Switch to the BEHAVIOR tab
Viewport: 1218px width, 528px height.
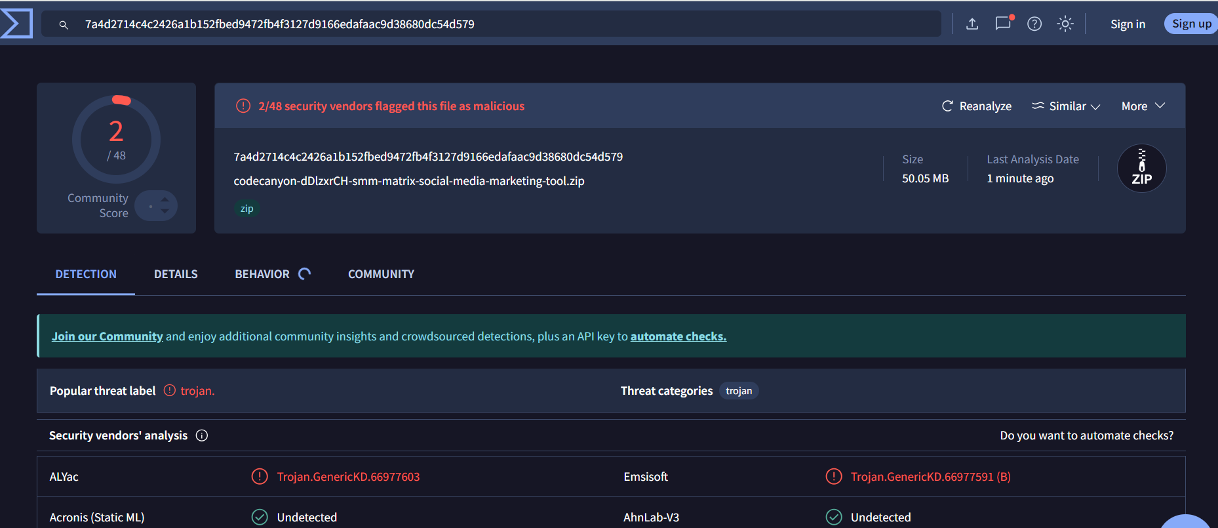262,274
